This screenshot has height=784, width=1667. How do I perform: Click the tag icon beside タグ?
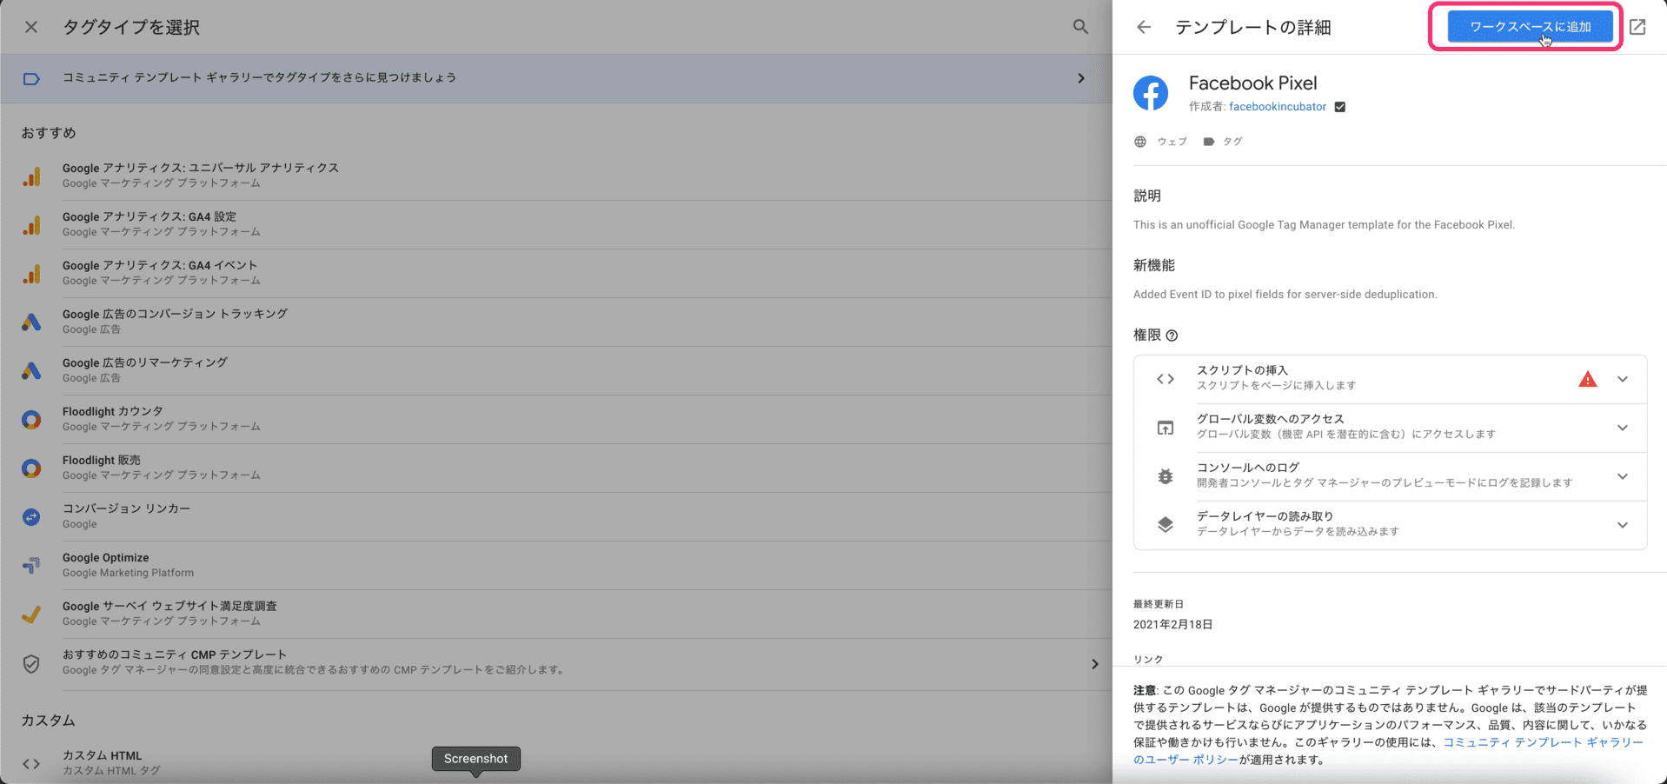(x=1208, y=142)
